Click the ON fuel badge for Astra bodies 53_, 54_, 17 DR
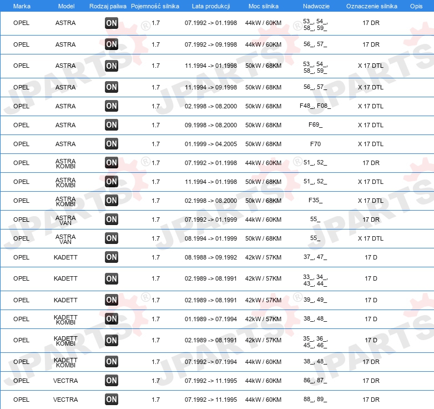 [112, 23]
